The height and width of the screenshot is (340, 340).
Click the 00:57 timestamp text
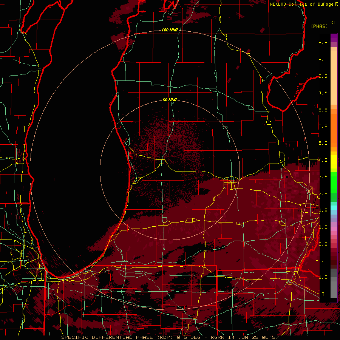271,337
